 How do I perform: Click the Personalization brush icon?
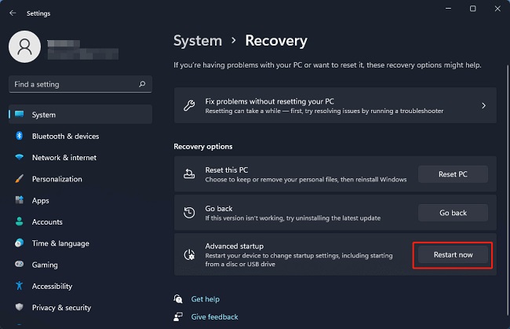(20, 179)
